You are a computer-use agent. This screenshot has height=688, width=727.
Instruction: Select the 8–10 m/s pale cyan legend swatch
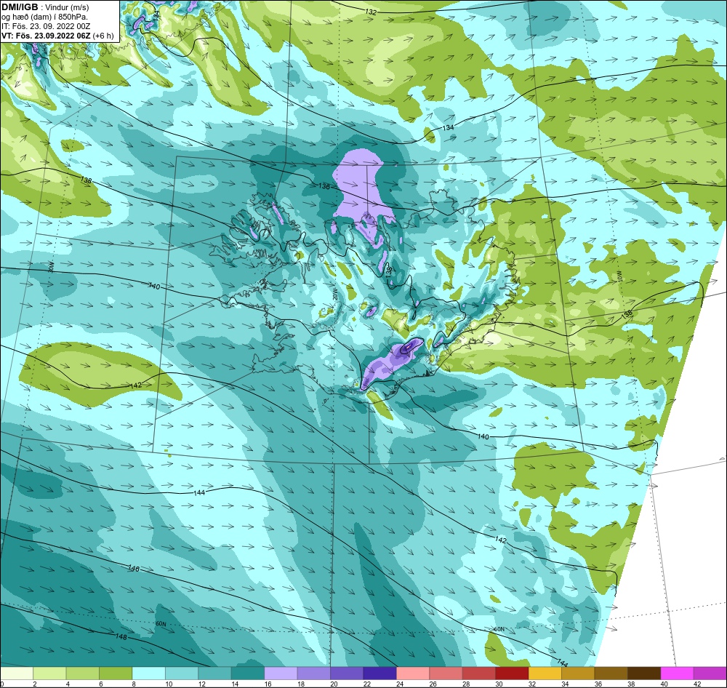coord(149,673)
